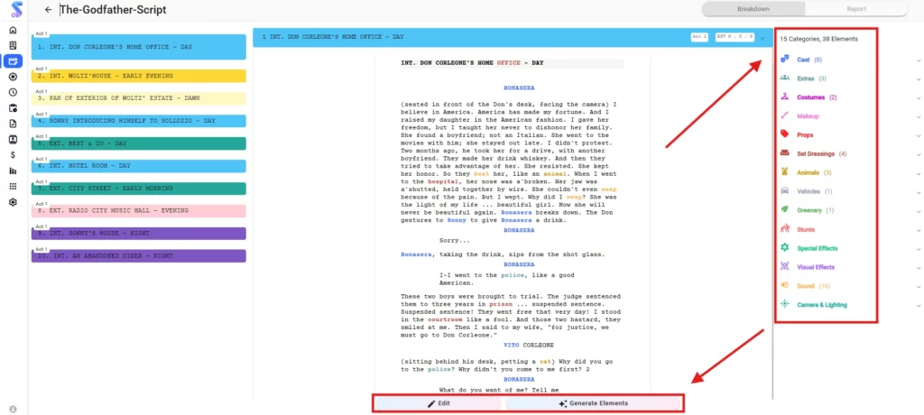Image resolution: width=924 pixels, height=415 pixels.
Task: Collapse scene 1 header using its chevron
Action: (x=762, y=38)
